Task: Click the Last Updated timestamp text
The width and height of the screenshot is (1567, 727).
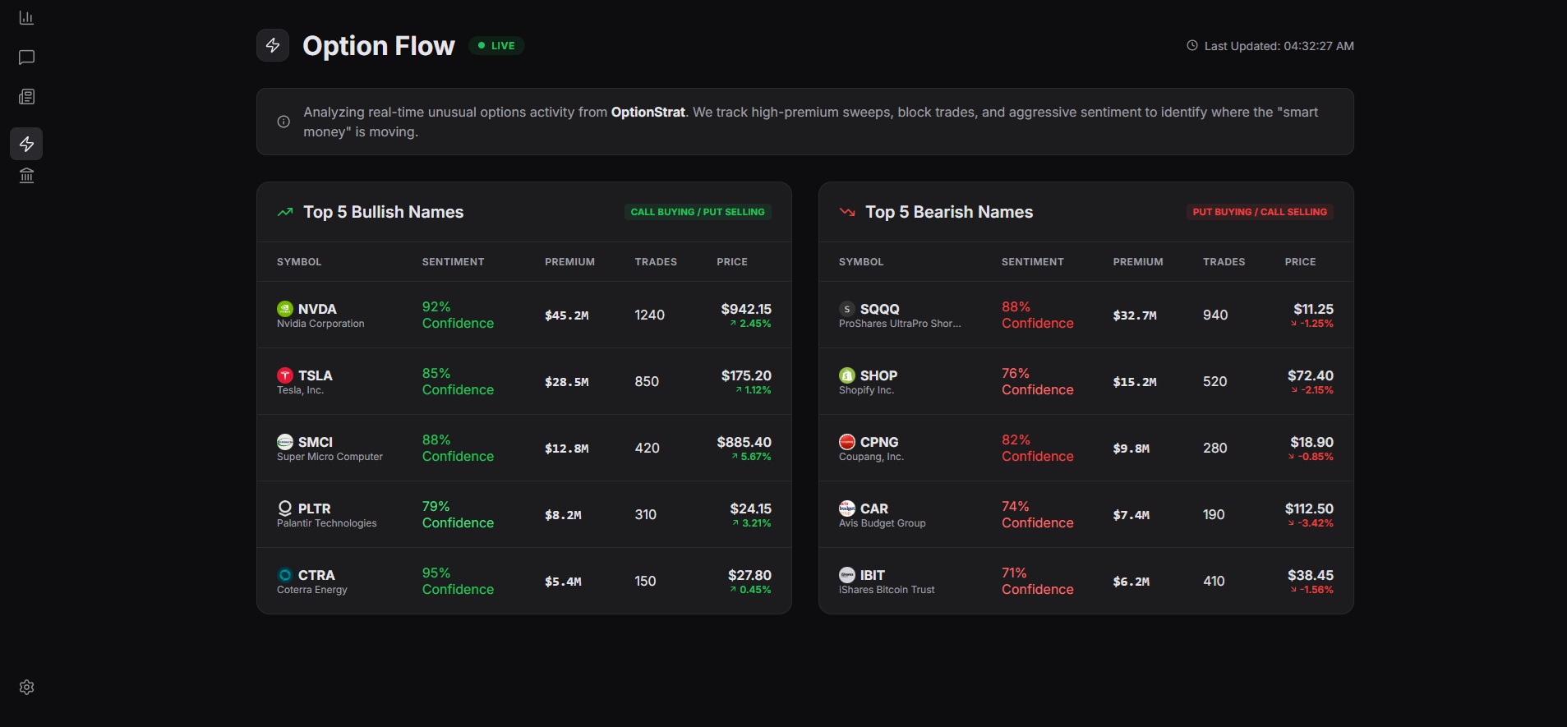Action: click(1279, 46)
